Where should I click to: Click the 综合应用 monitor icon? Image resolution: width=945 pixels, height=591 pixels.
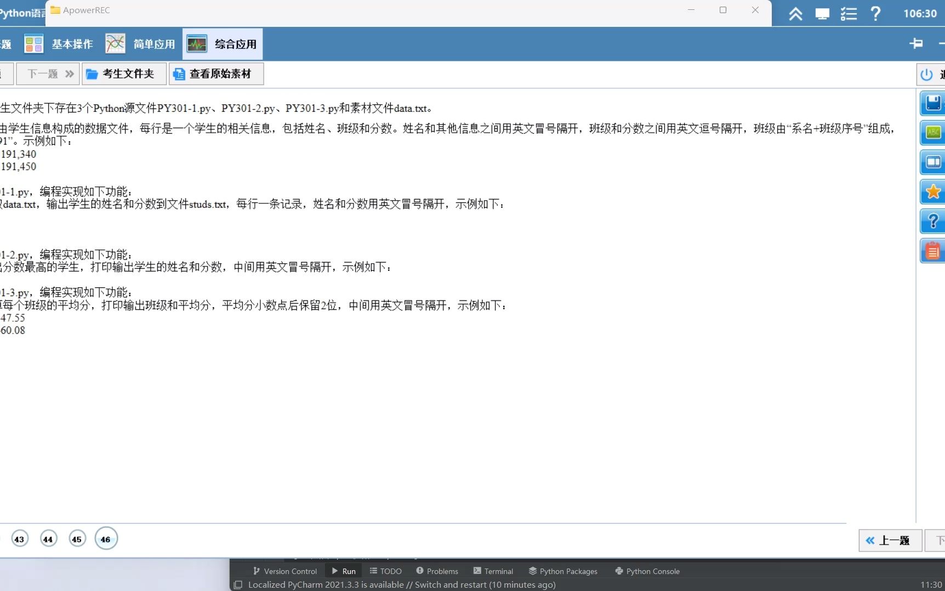click(197, 44)
